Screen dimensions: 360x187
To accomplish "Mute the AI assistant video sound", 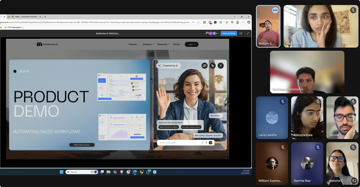I will (204, 66).
